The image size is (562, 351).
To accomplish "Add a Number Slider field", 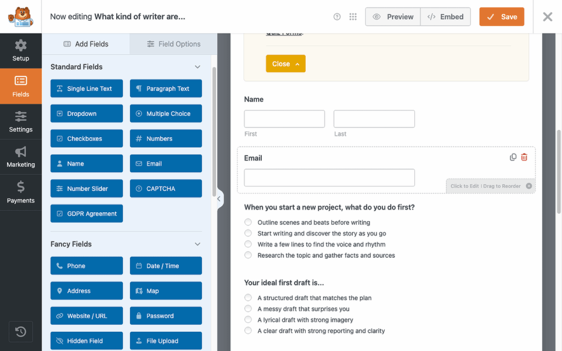I will click(87, 189).
